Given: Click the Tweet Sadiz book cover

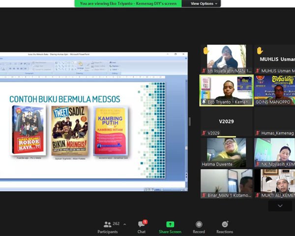Looking at the screenshot, I should click(70, 131).
